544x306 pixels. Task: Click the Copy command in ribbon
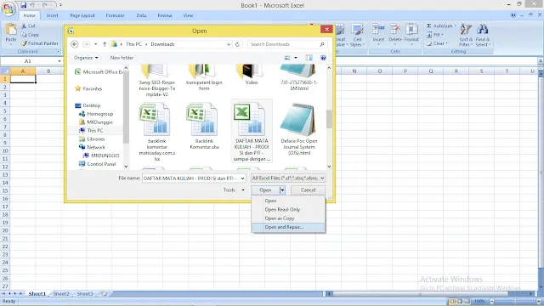pyautogui.click(x=30, y=35)
